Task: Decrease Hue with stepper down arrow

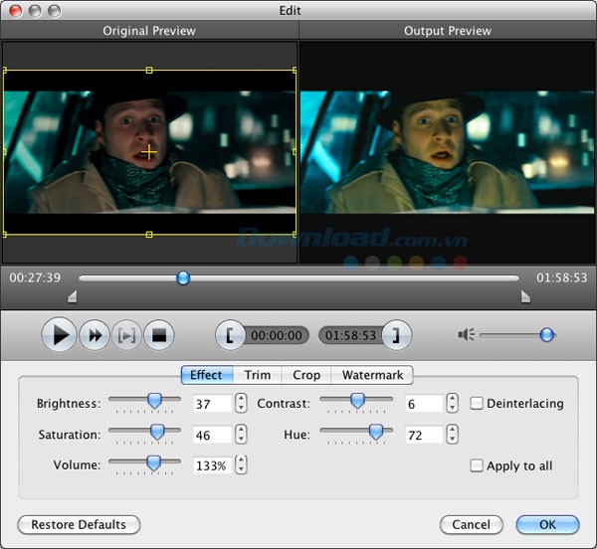Action: pyautogui.click(x=453, y=439)
